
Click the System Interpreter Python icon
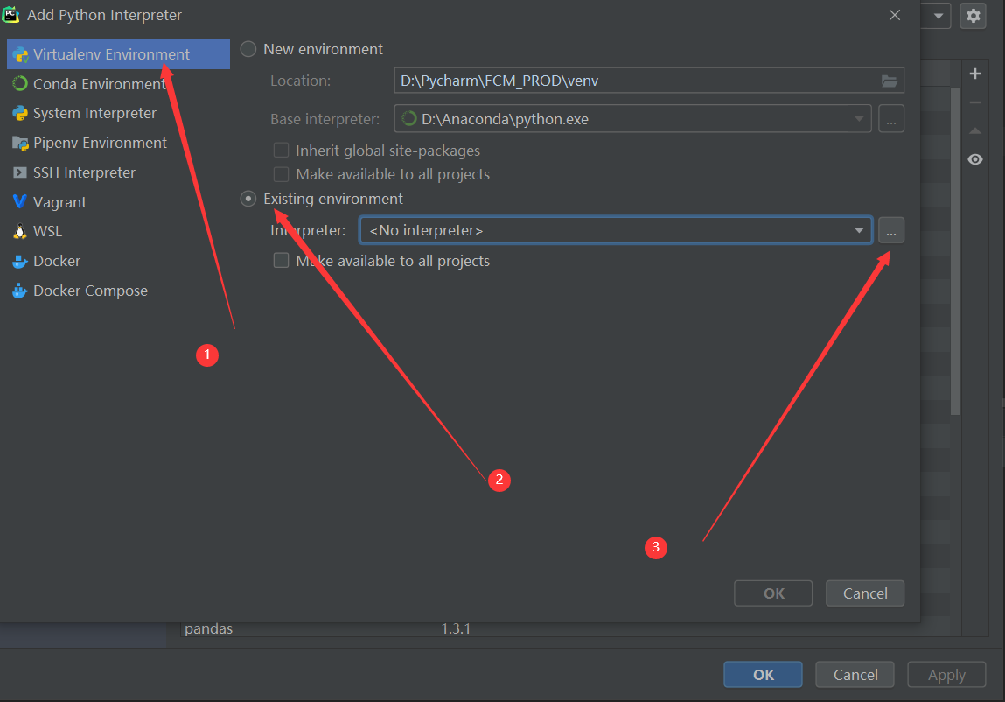20,113
